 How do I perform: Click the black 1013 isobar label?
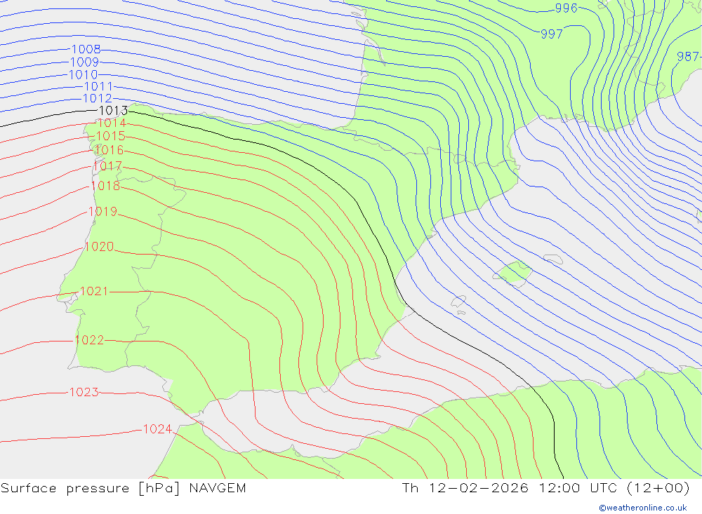click(x=113, y=110)
